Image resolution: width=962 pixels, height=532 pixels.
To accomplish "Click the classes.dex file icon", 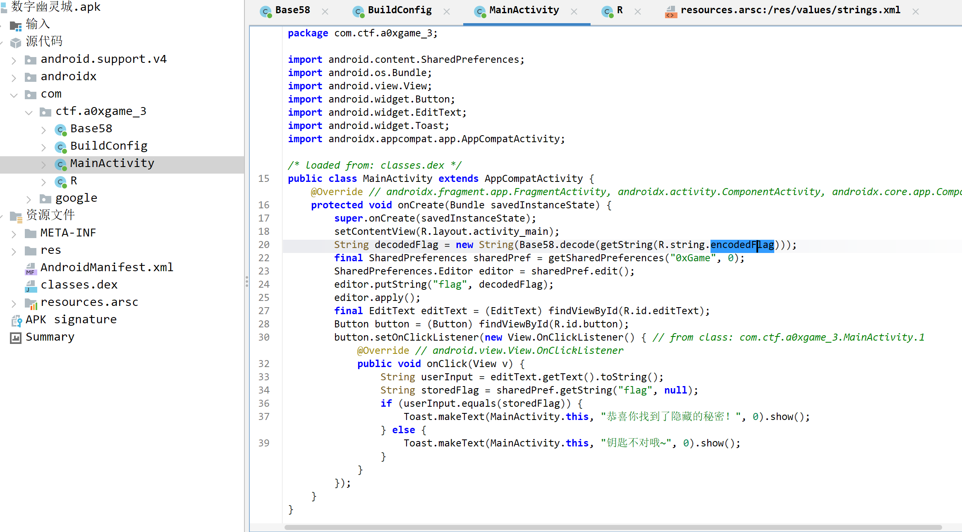I will coord(31,286).
